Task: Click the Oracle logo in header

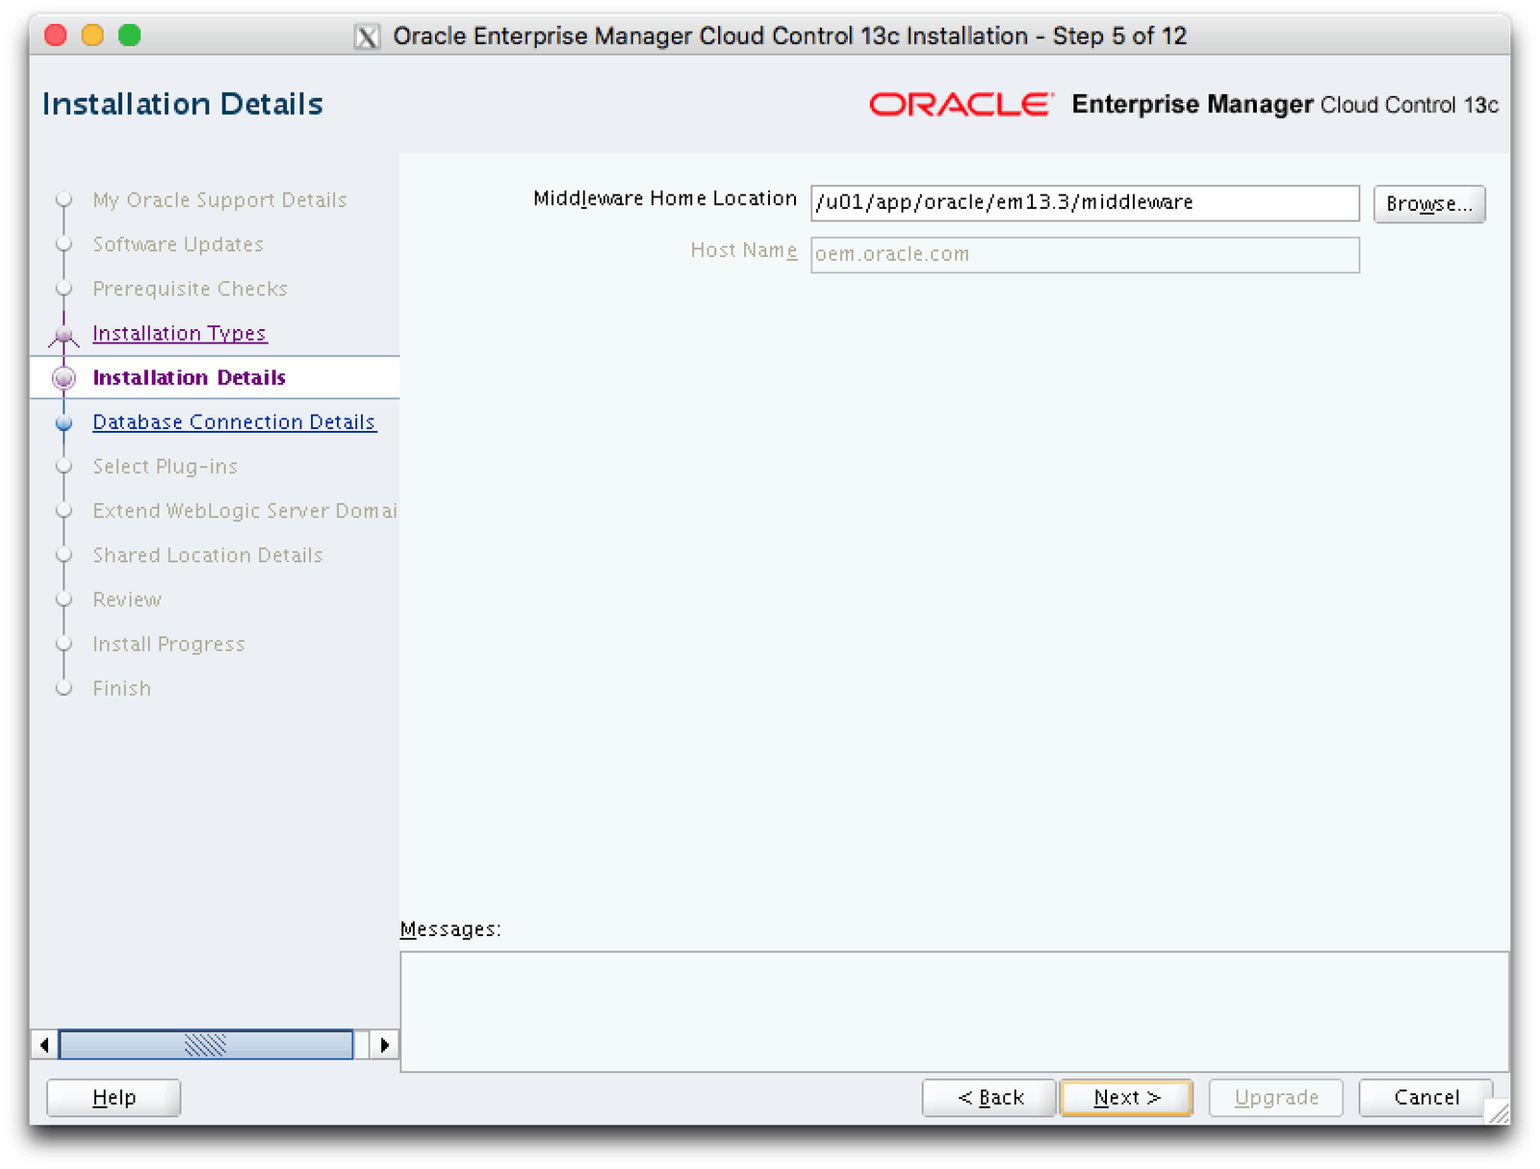Action: [960, 104]
